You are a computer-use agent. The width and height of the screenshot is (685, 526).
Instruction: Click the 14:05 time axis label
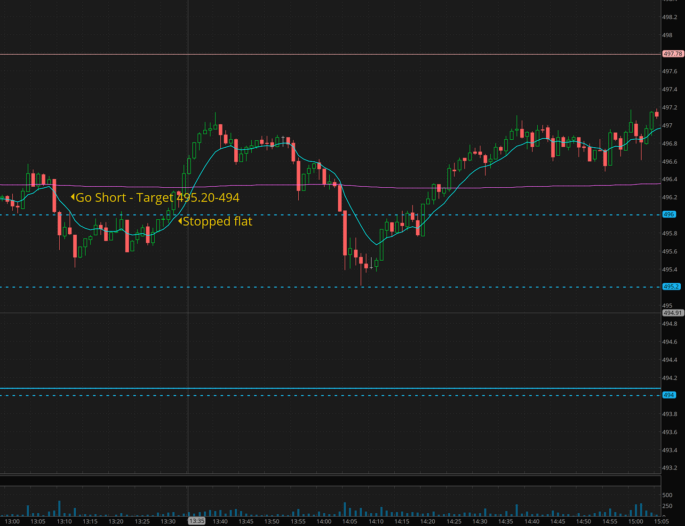click(x=350, y=521)
